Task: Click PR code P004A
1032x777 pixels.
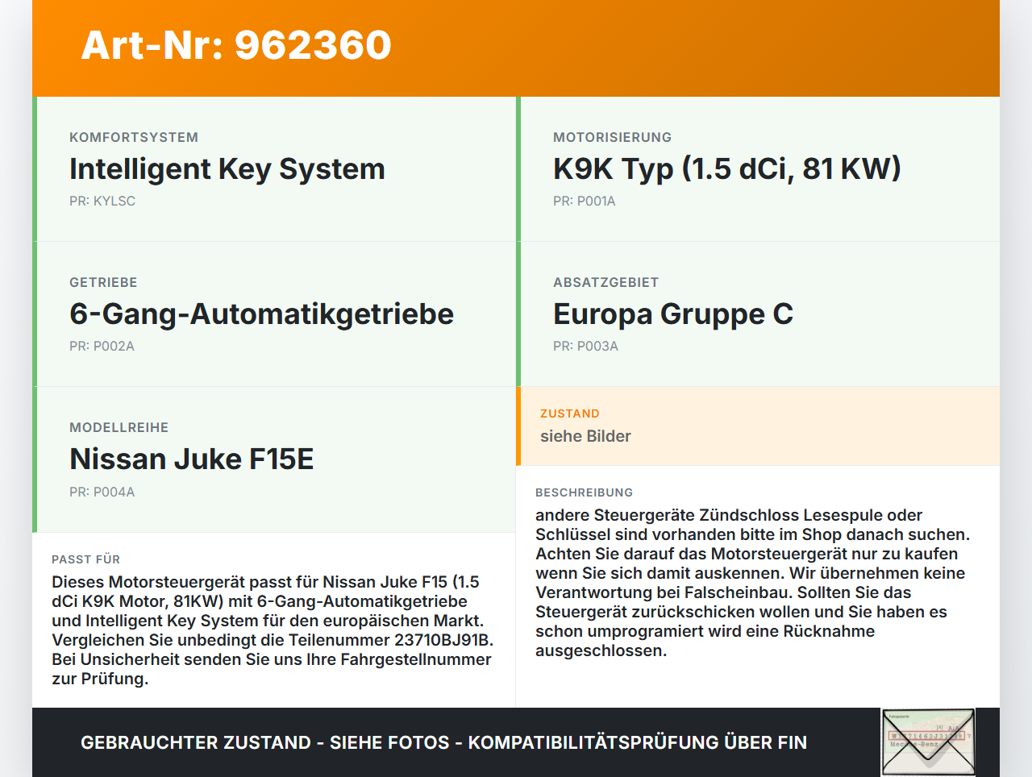Action: pos(102,492)
